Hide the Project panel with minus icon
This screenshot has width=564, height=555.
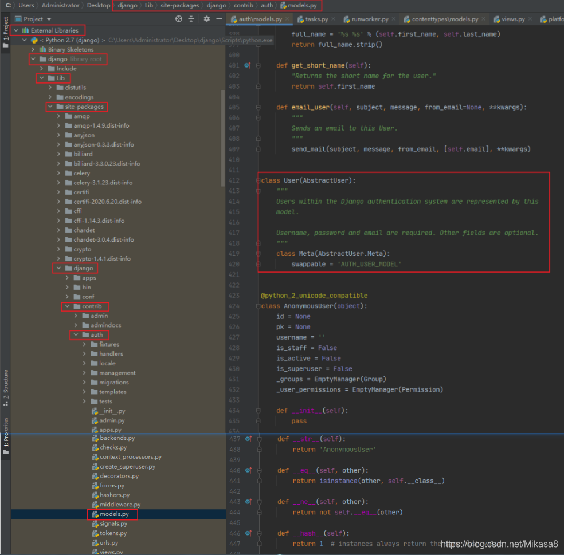click(219, 19)
